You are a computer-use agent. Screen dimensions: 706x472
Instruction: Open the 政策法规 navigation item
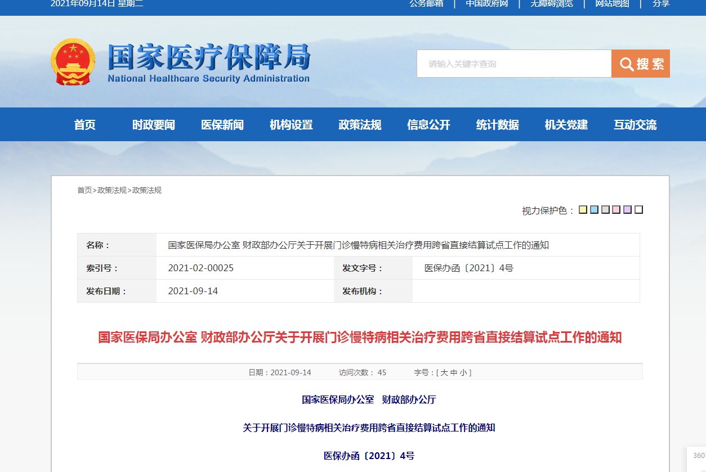pos(360,125)
